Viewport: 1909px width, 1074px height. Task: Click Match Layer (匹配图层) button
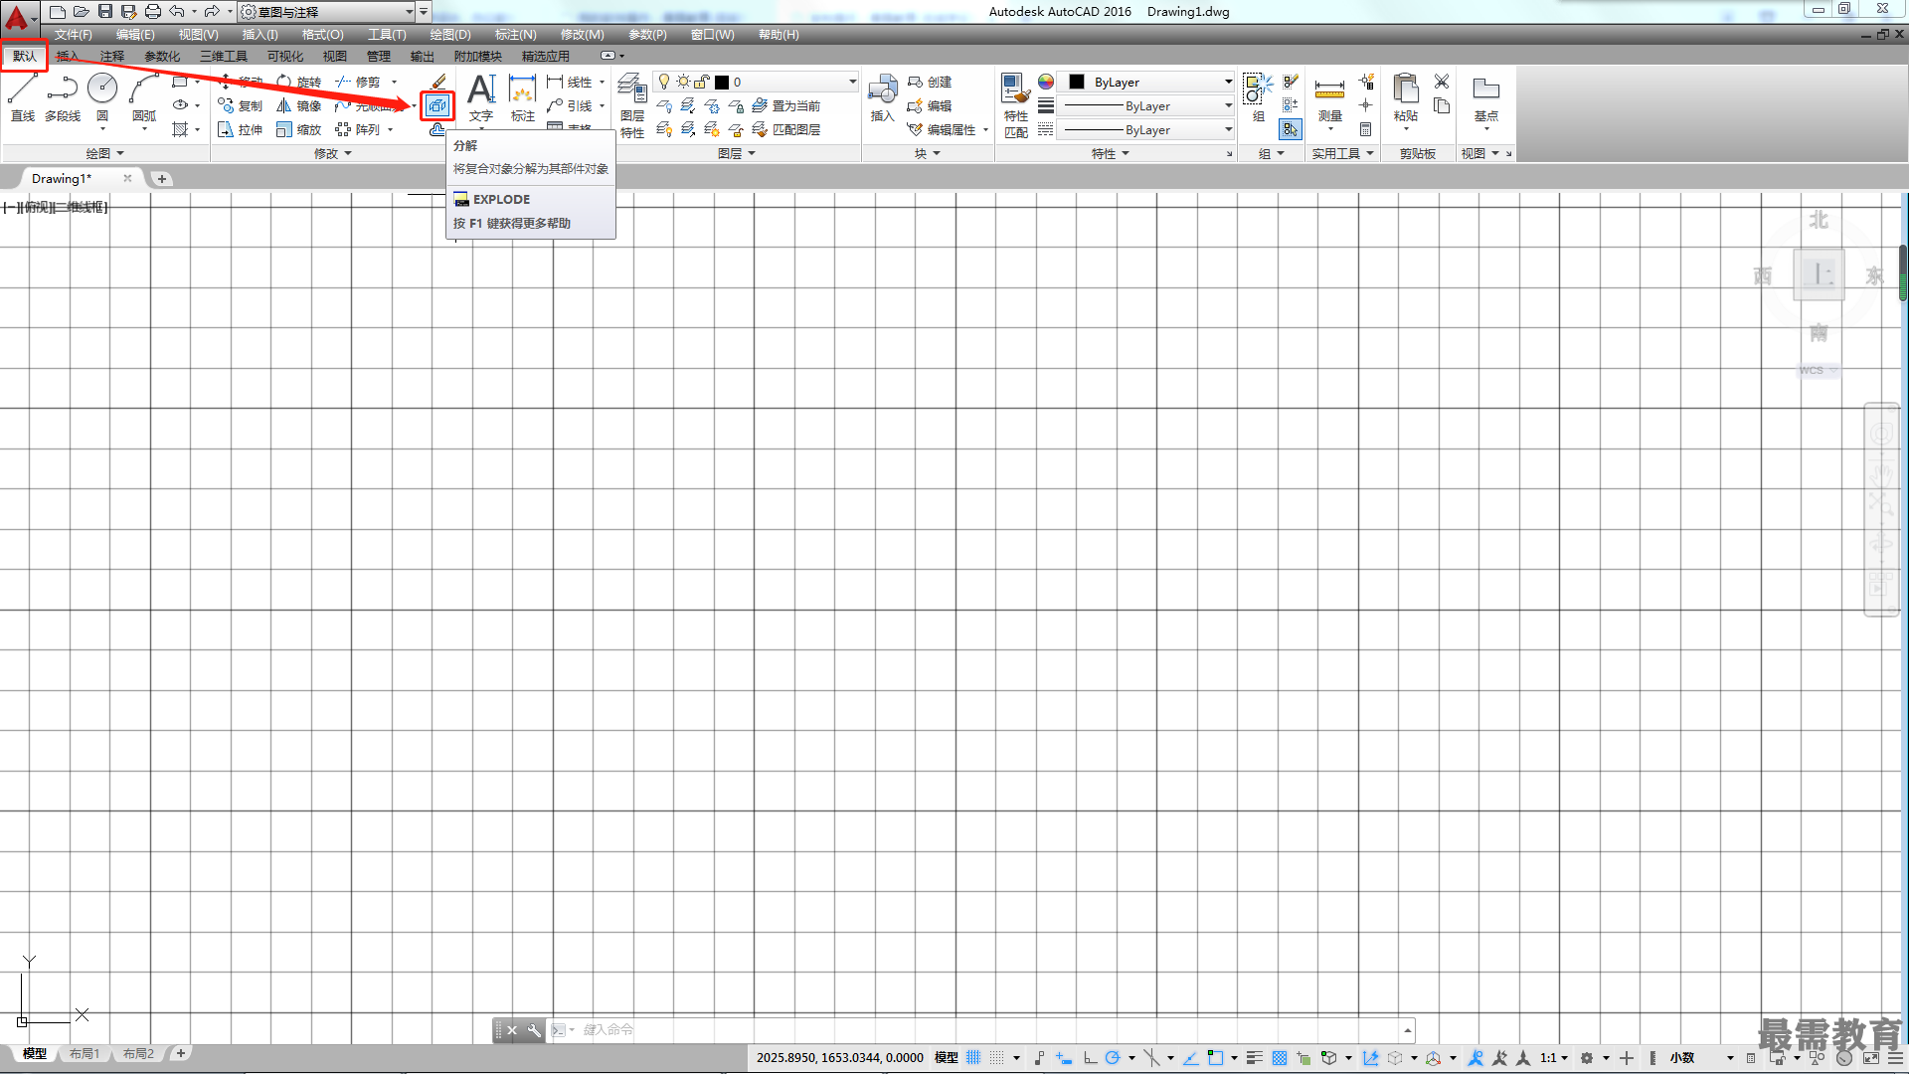(x=786, y=129)
